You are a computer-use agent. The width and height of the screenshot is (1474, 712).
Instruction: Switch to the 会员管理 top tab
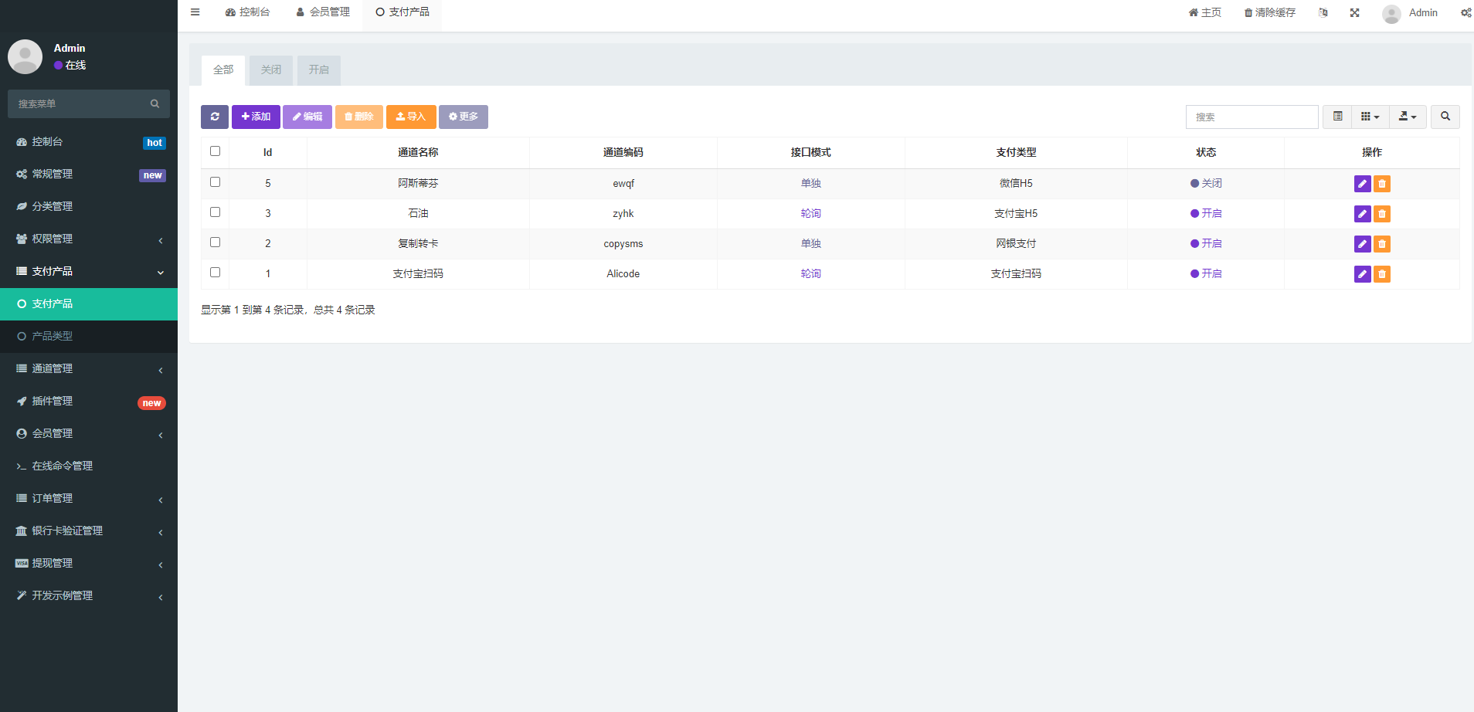[x=323, y=12]
